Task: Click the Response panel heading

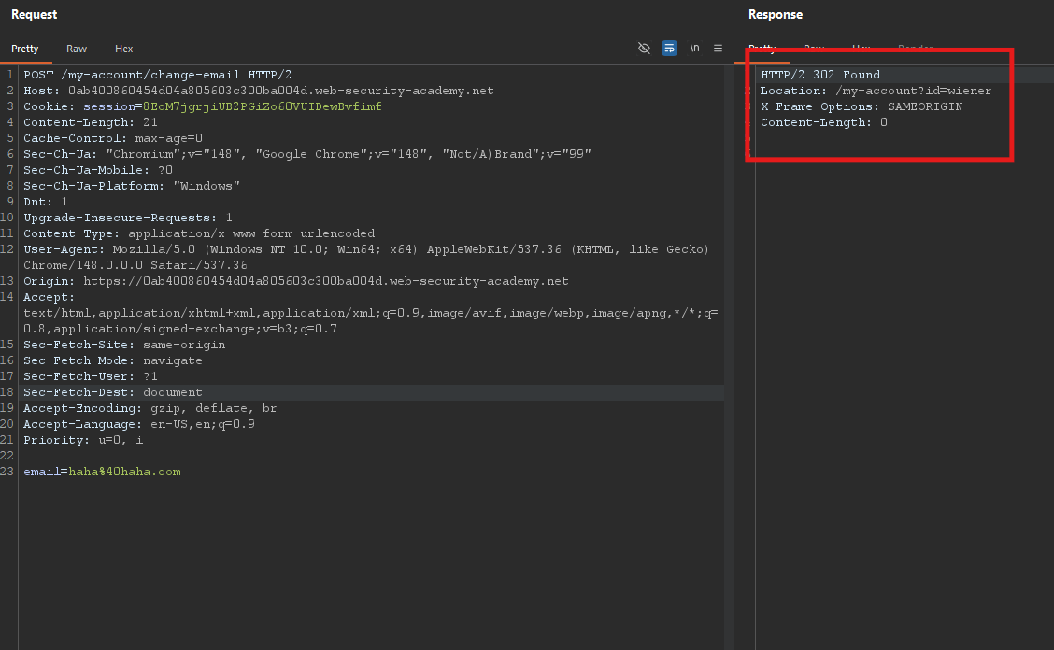Action: [775, 15]
